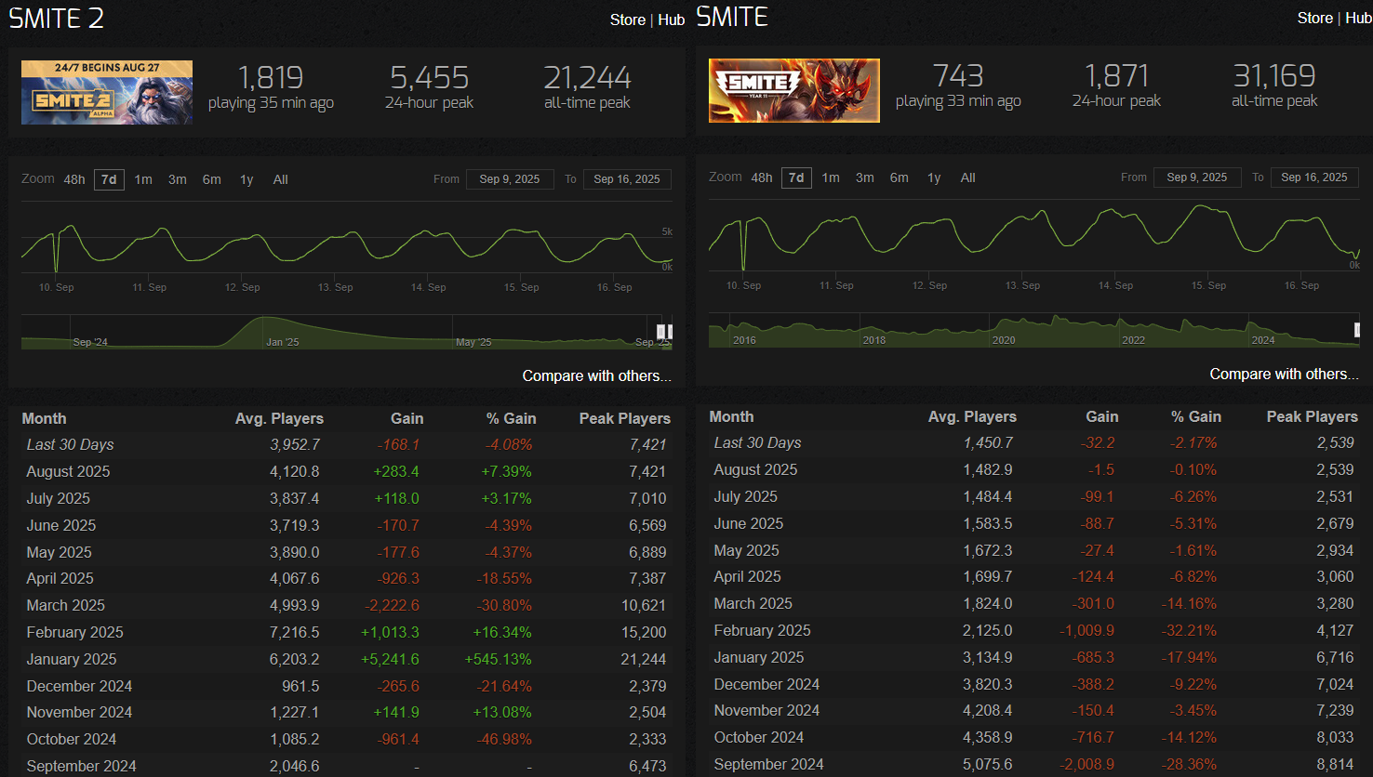Select 7d zoom on SMITE 2 chart
The image size is (1373, 777).
tap(109, 179)
